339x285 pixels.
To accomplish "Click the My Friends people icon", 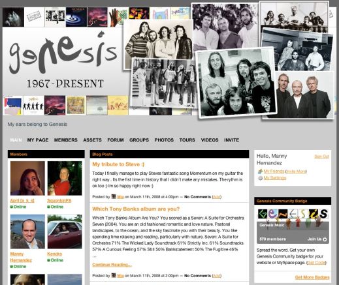I will (260, 172).
